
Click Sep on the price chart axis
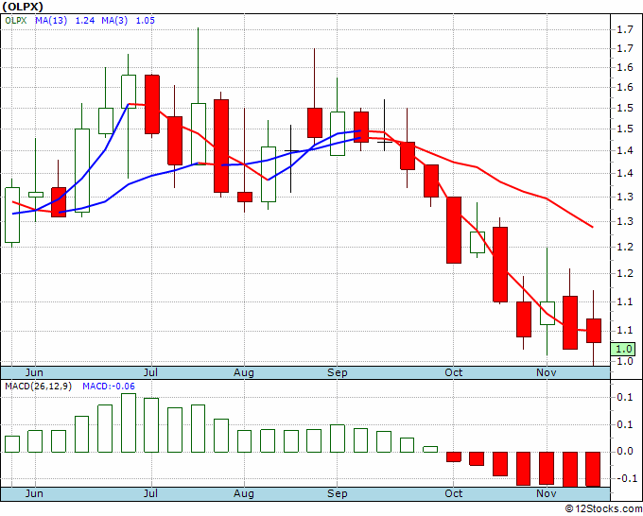(337, 372)
